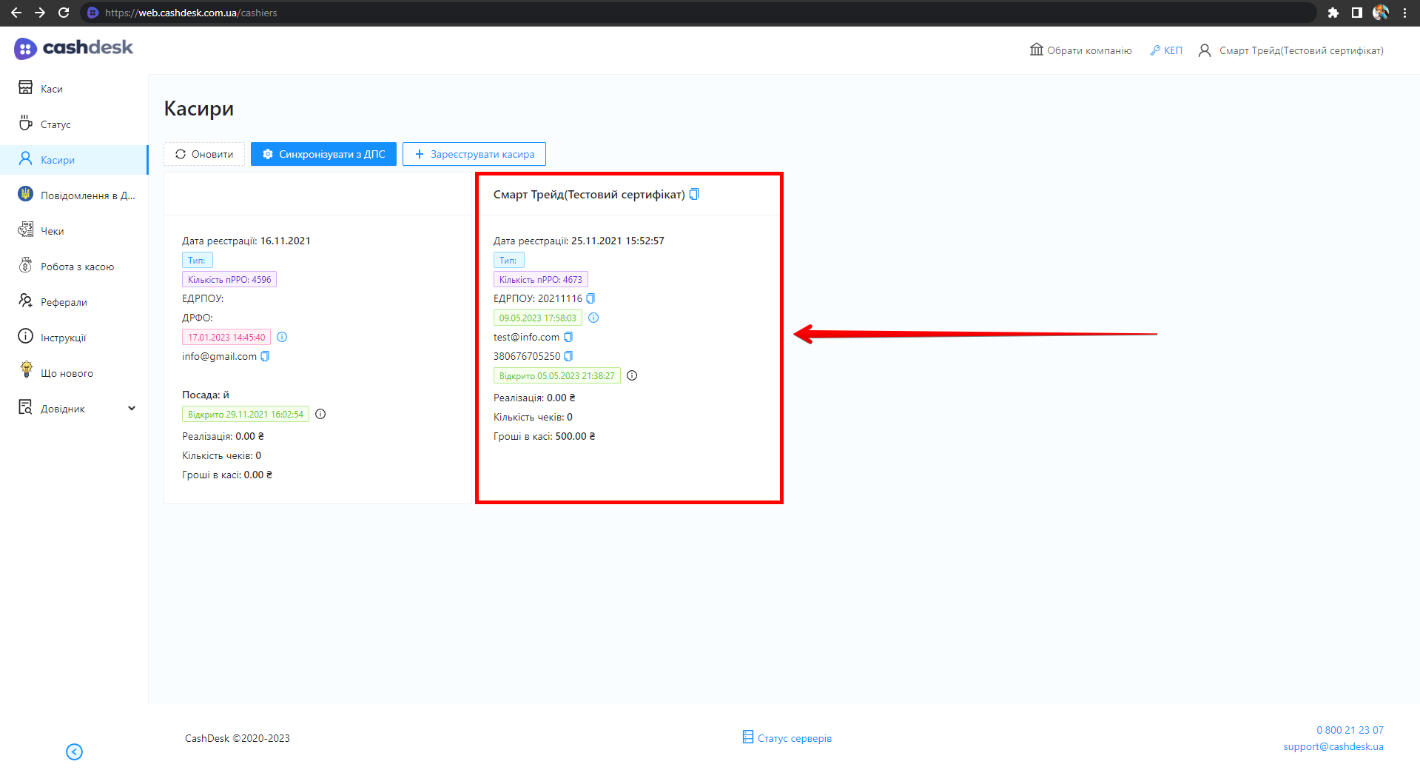
Task: Copy phone number 380676705250
Action: 568,356
